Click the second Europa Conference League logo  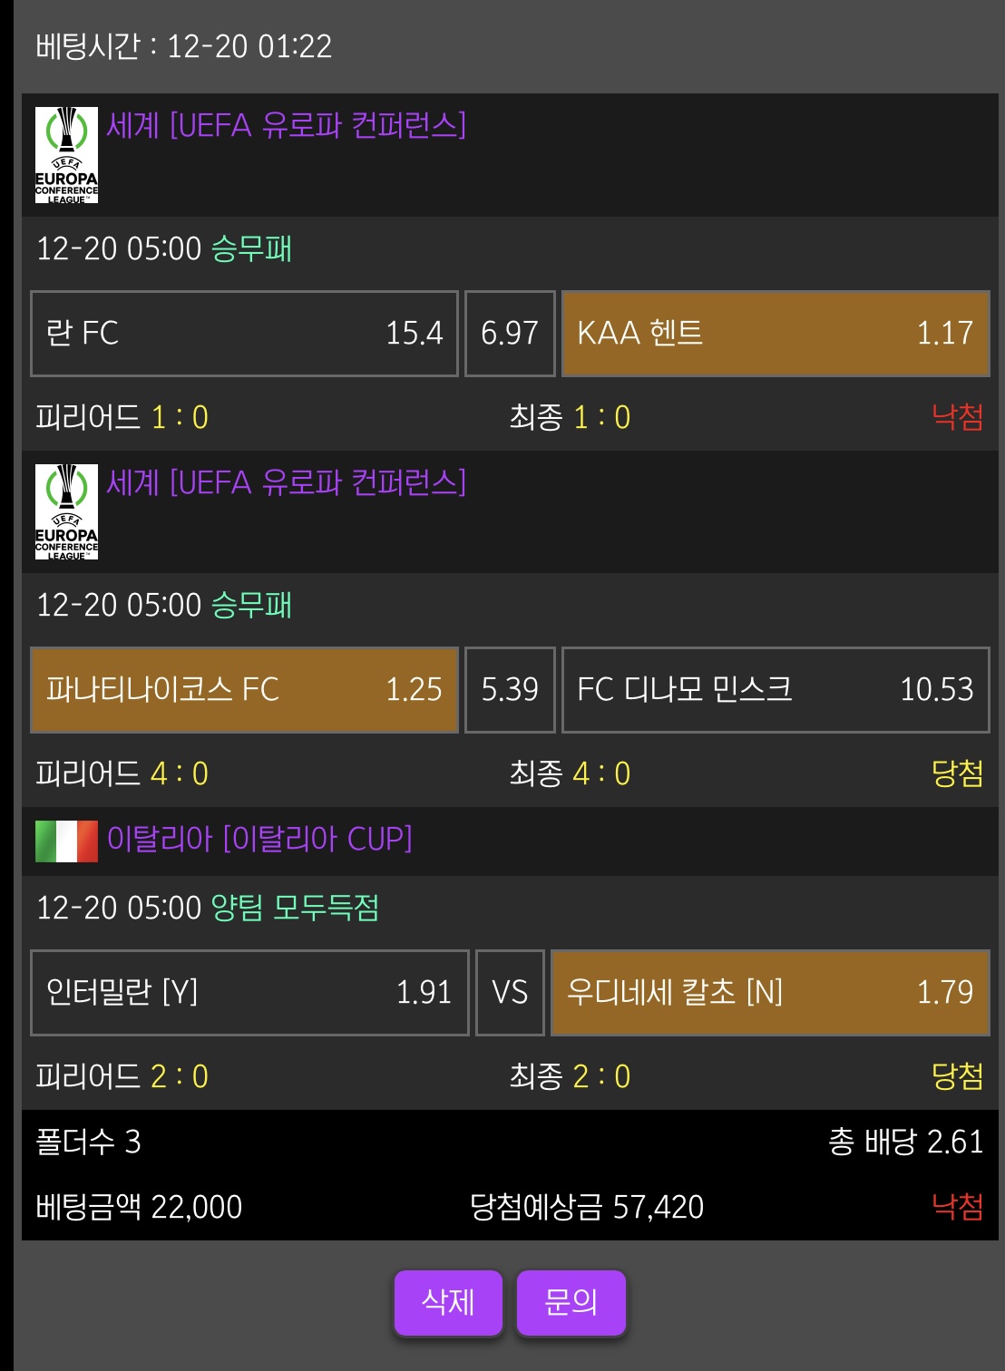(x=66, y=512)
